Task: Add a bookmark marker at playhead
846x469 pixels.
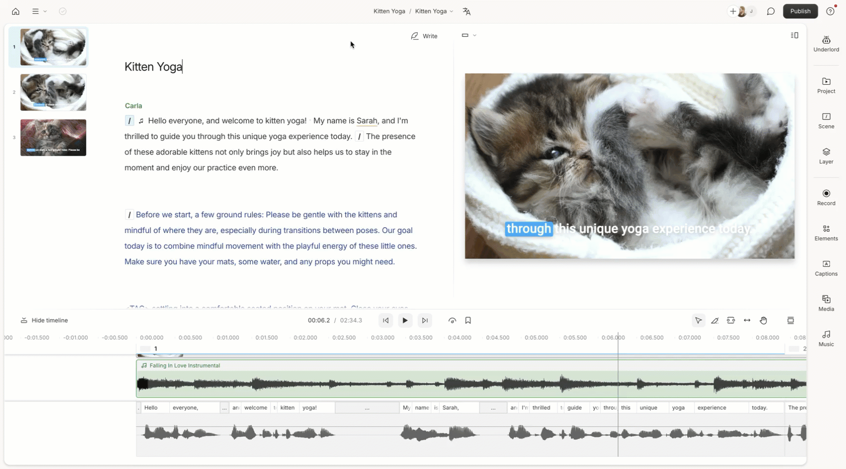Action: [x=468, y=320]
